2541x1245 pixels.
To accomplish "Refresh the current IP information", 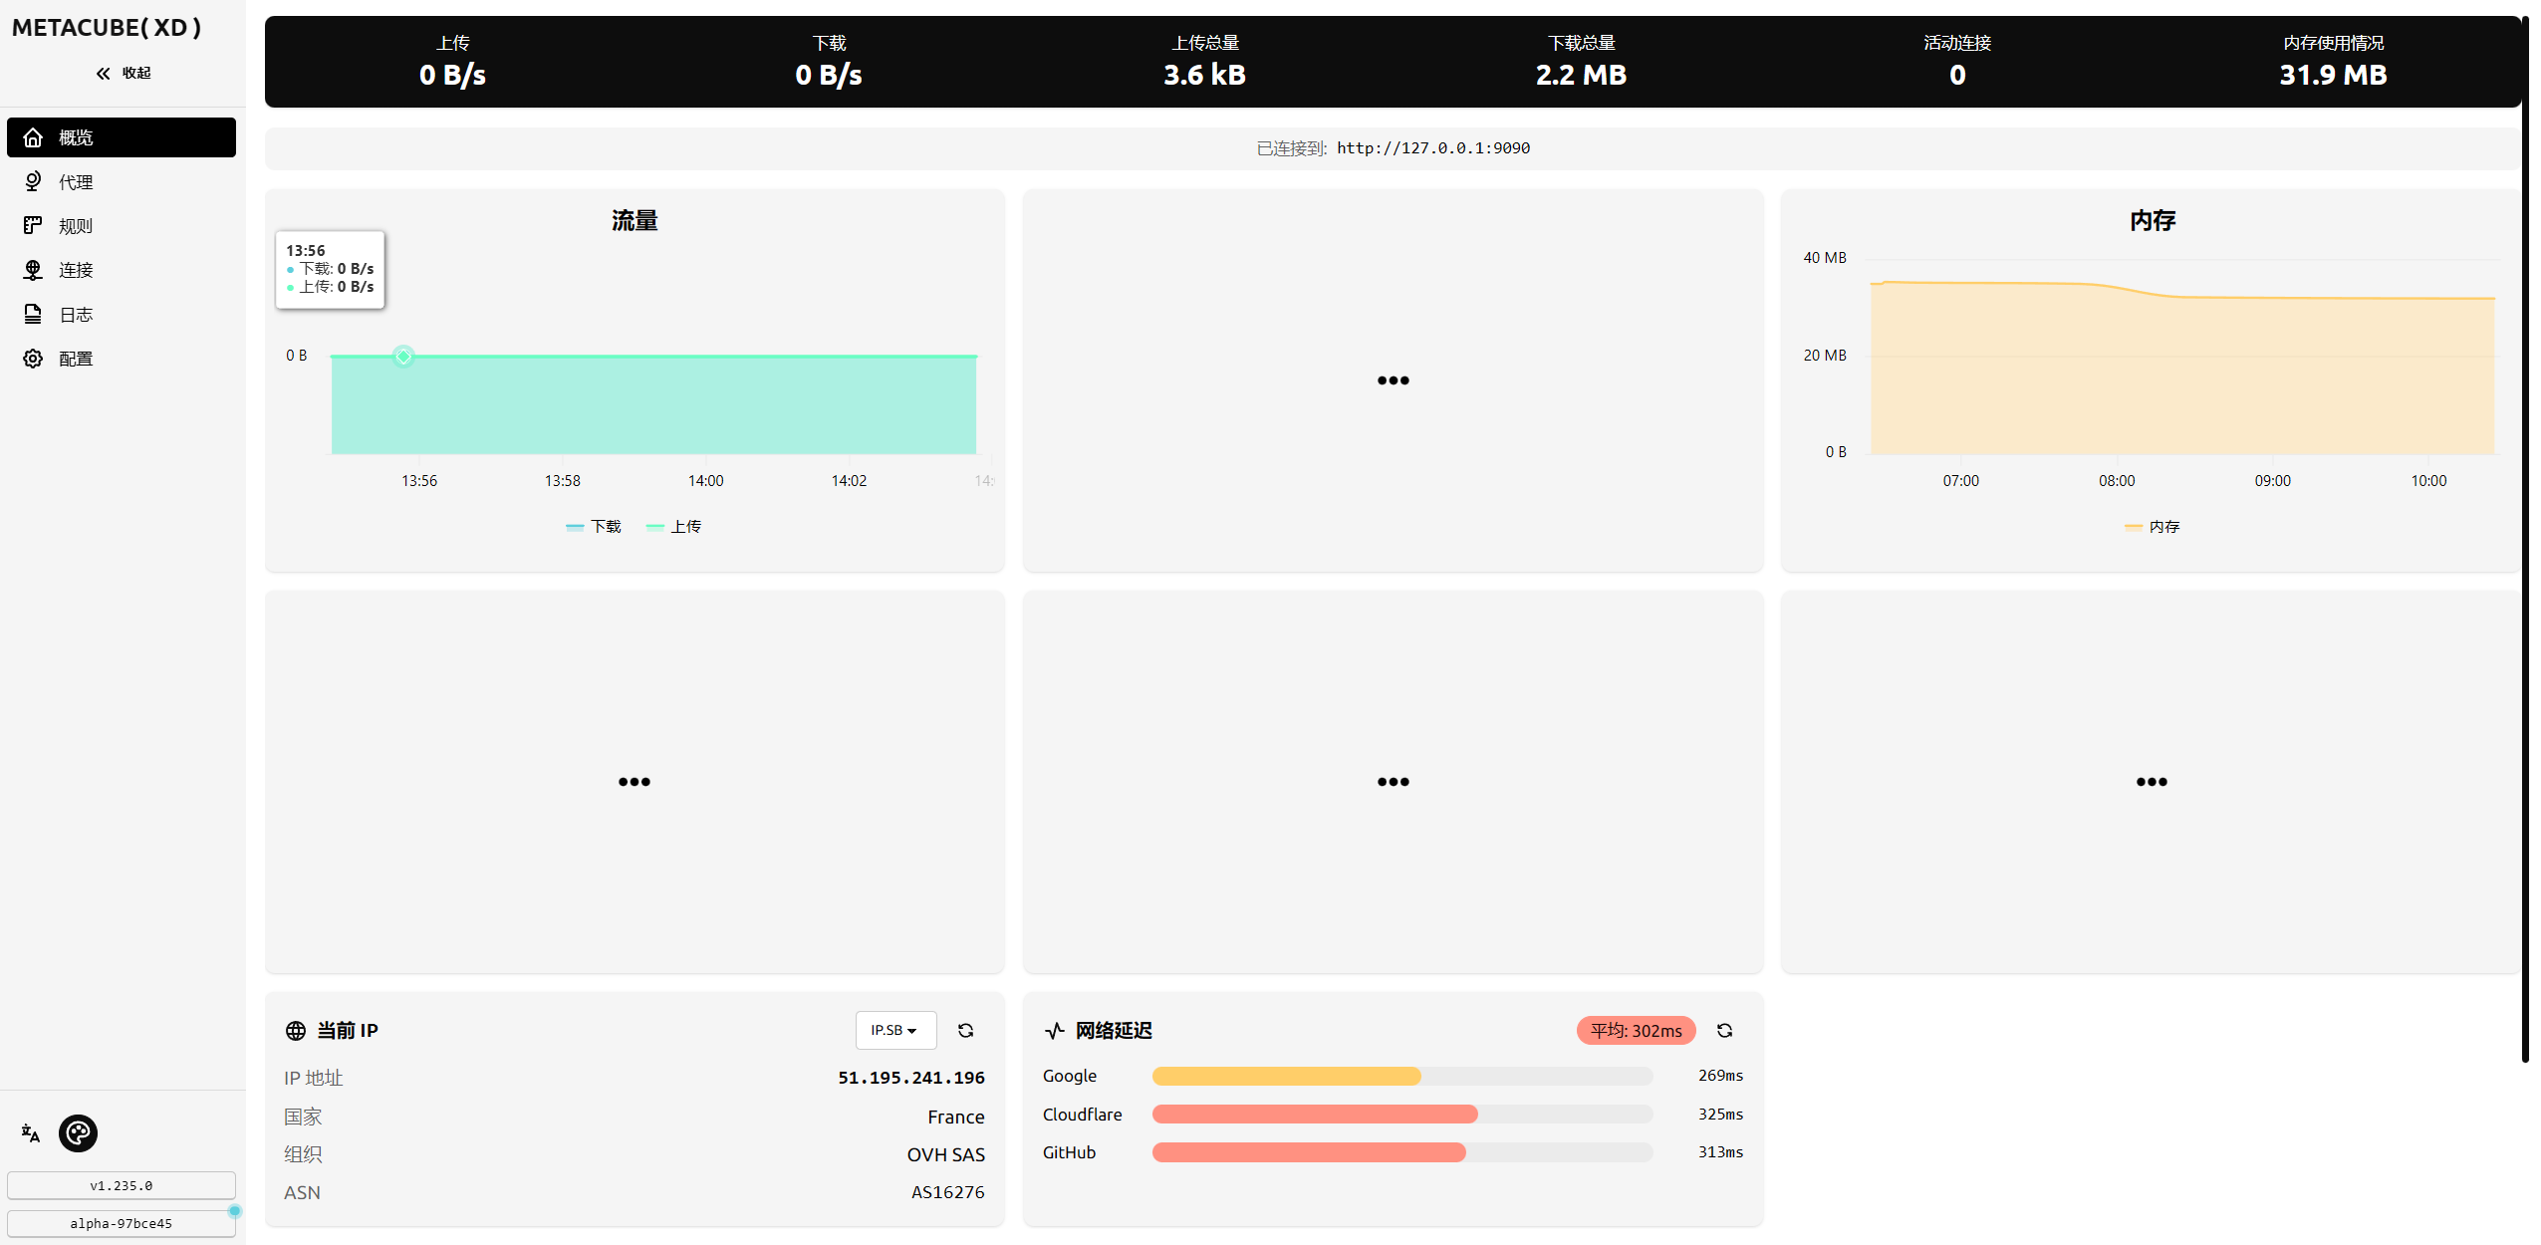I will [x=965, y=1030].
